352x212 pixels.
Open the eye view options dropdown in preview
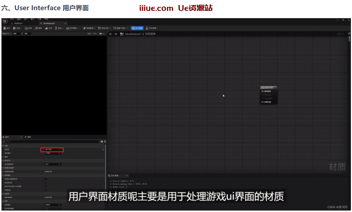click(102, 34)
